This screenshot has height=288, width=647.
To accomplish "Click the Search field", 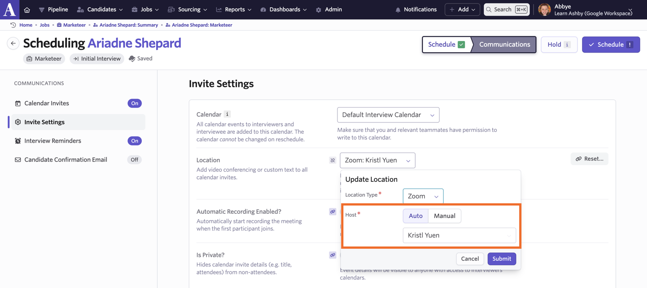I will click(506, 9).
